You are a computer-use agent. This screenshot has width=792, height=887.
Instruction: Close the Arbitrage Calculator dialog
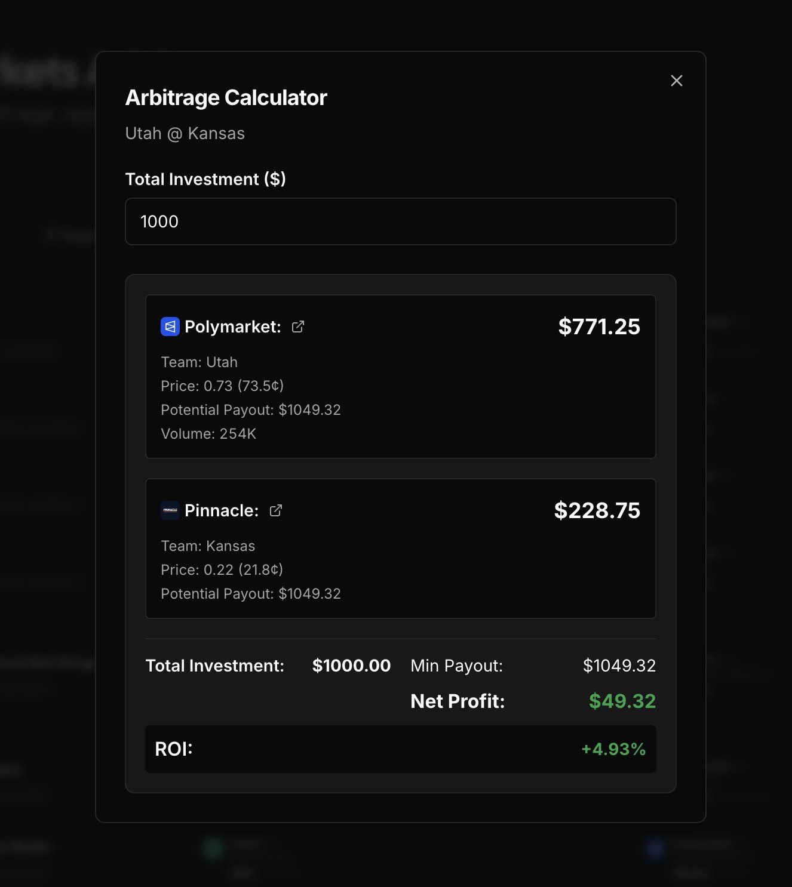pos(676,81)
